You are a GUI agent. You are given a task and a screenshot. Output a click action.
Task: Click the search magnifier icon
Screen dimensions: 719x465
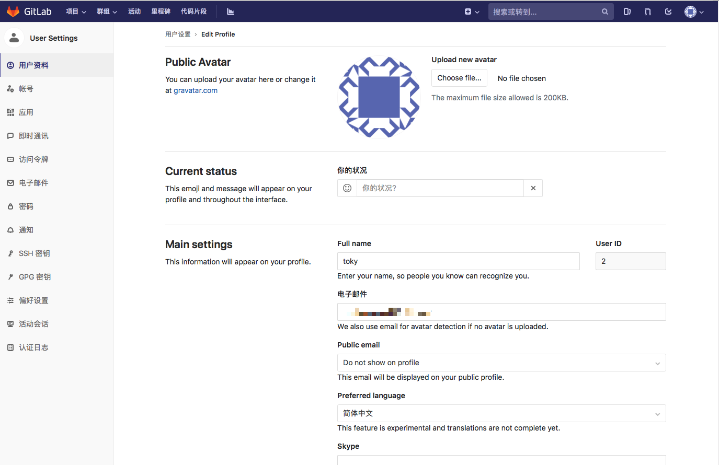pyautogui.click(x=604, y=11)
